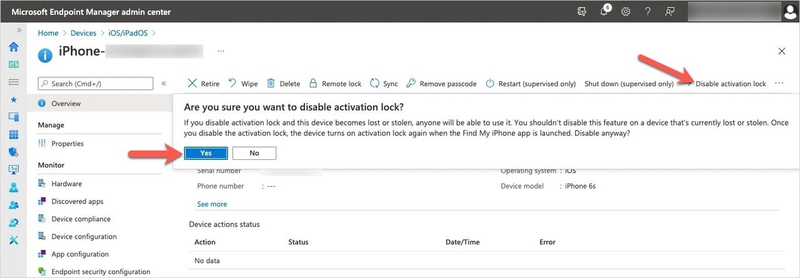Screen dimensions: 800x278
Task: Select Device compliance menu item
Action: [81, 219]
